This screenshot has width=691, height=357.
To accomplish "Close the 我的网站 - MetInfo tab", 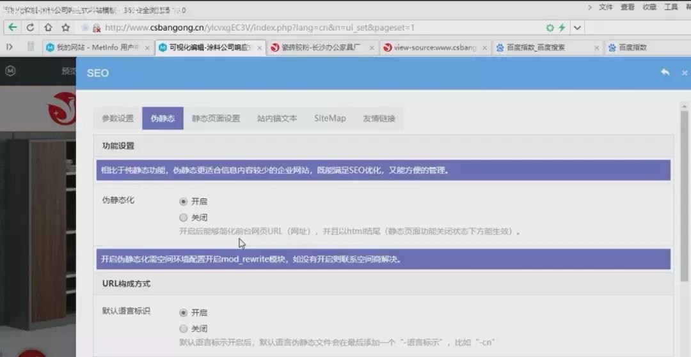I will (x=147, y=48).
